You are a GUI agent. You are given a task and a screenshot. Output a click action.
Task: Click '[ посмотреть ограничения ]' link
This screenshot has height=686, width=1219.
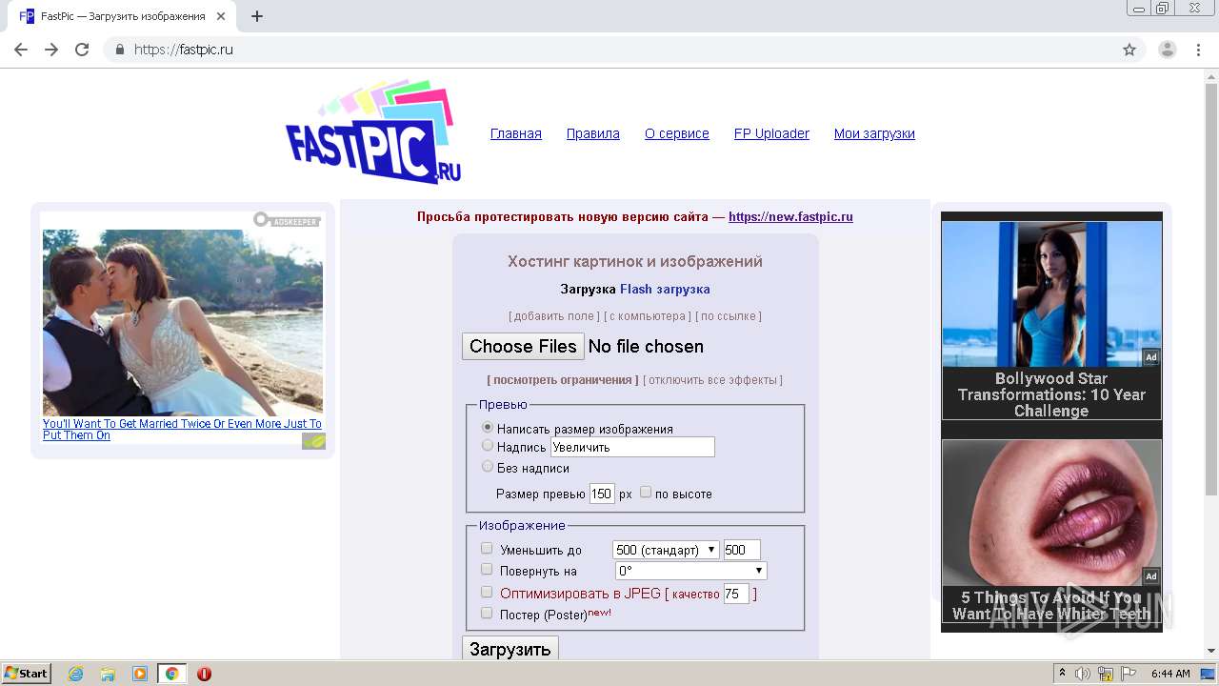pos(563,380)
